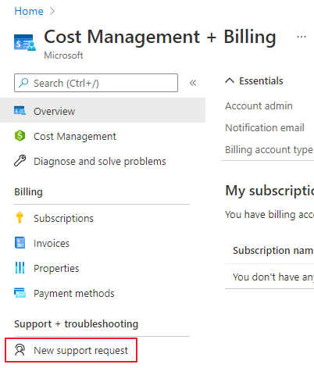Click the support person headset icon
Screen dimensions: 314x368
(x=20, y=350)
